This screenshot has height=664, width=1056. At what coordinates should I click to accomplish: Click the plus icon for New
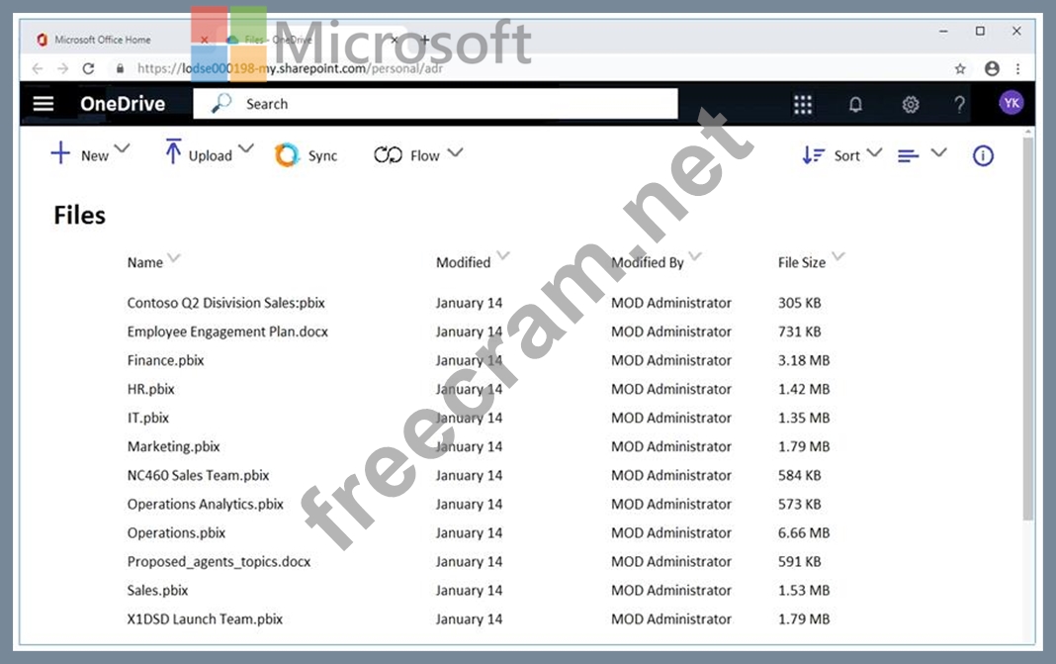(x=60, y=152)
